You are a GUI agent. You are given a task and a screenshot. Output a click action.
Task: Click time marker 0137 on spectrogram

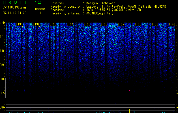pyautogui.click(x=121, y=24)
